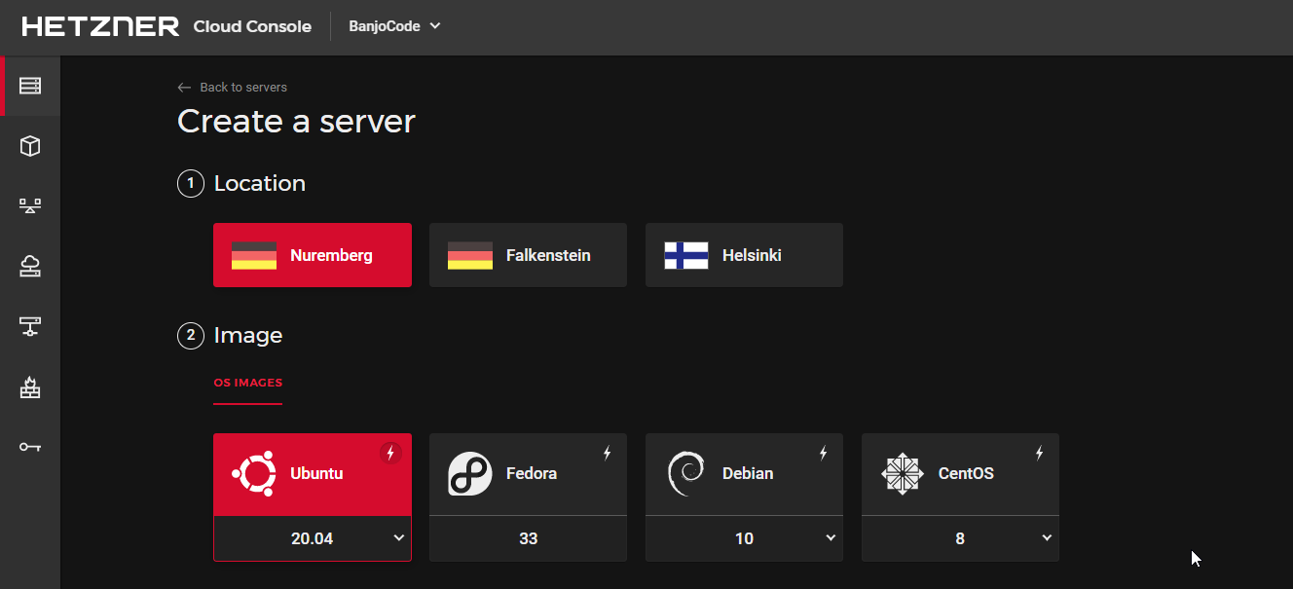Open the Volumes cube sidebar icon
This screenshot has width=1293, height=589.
[30, 146]
